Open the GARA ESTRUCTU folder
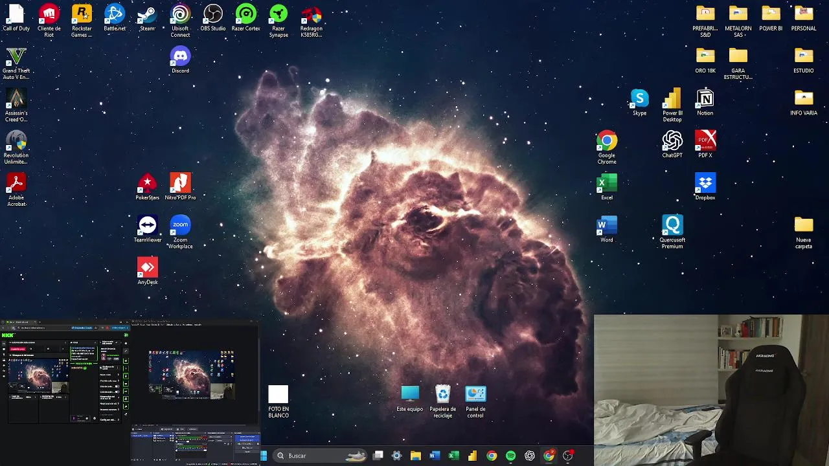The width and height of the screenshot is (829, 466). click(x=738, y=63)
